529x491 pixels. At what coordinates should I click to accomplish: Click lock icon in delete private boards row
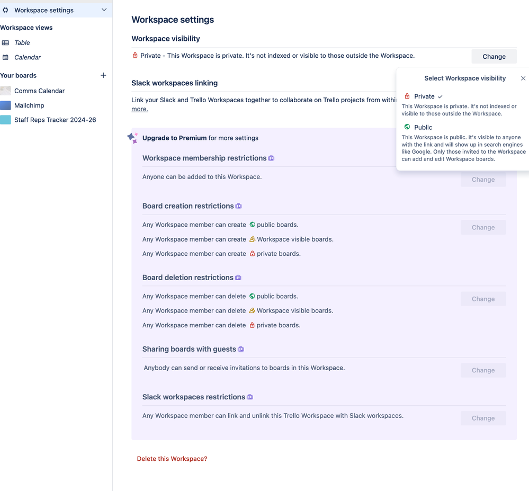pyautogui.click(x=252, y=325)
